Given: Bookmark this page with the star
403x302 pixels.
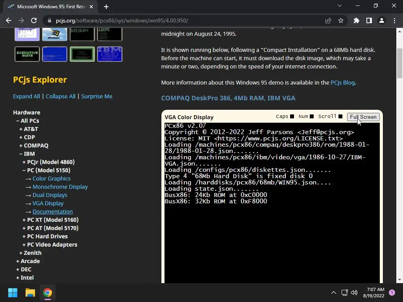Looking at the screenshot, I should tap(341, 20).
